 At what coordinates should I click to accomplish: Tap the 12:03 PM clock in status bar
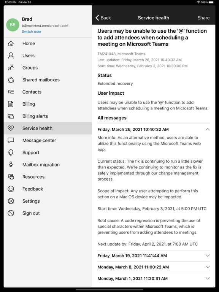point(10,2)
